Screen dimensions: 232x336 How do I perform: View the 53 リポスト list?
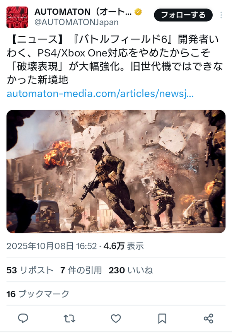[30, 270]
